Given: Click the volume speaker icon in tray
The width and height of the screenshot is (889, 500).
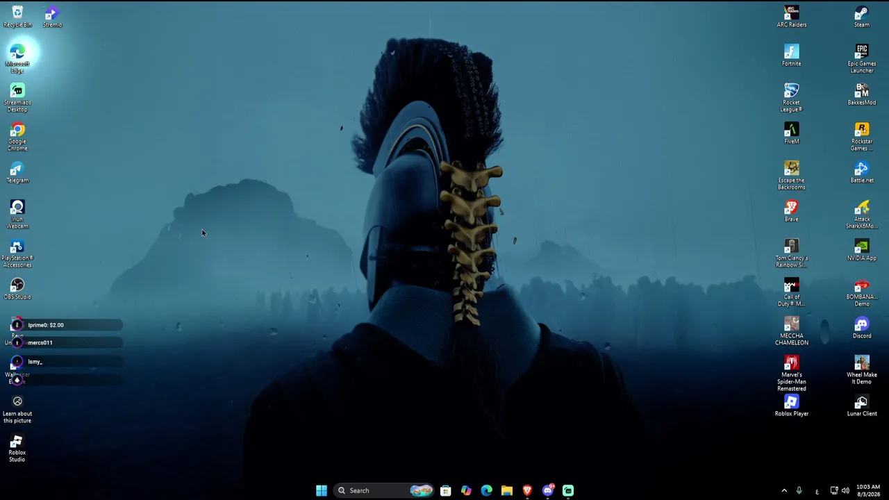Looking at the screenshot, I should point(845,491).
